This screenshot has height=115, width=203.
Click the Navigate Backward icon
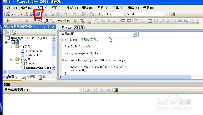(84, 14)
